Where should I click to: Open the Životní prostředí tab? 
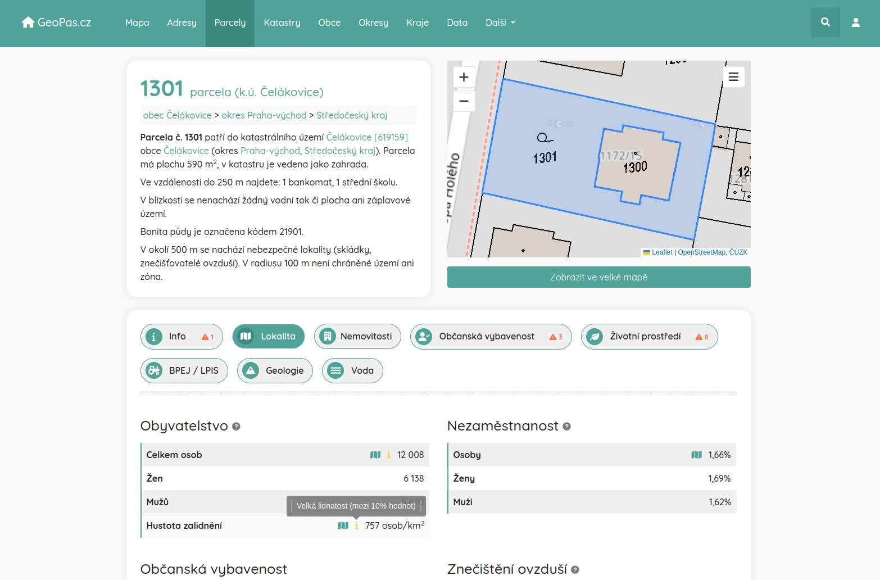[x=649, y=337]
